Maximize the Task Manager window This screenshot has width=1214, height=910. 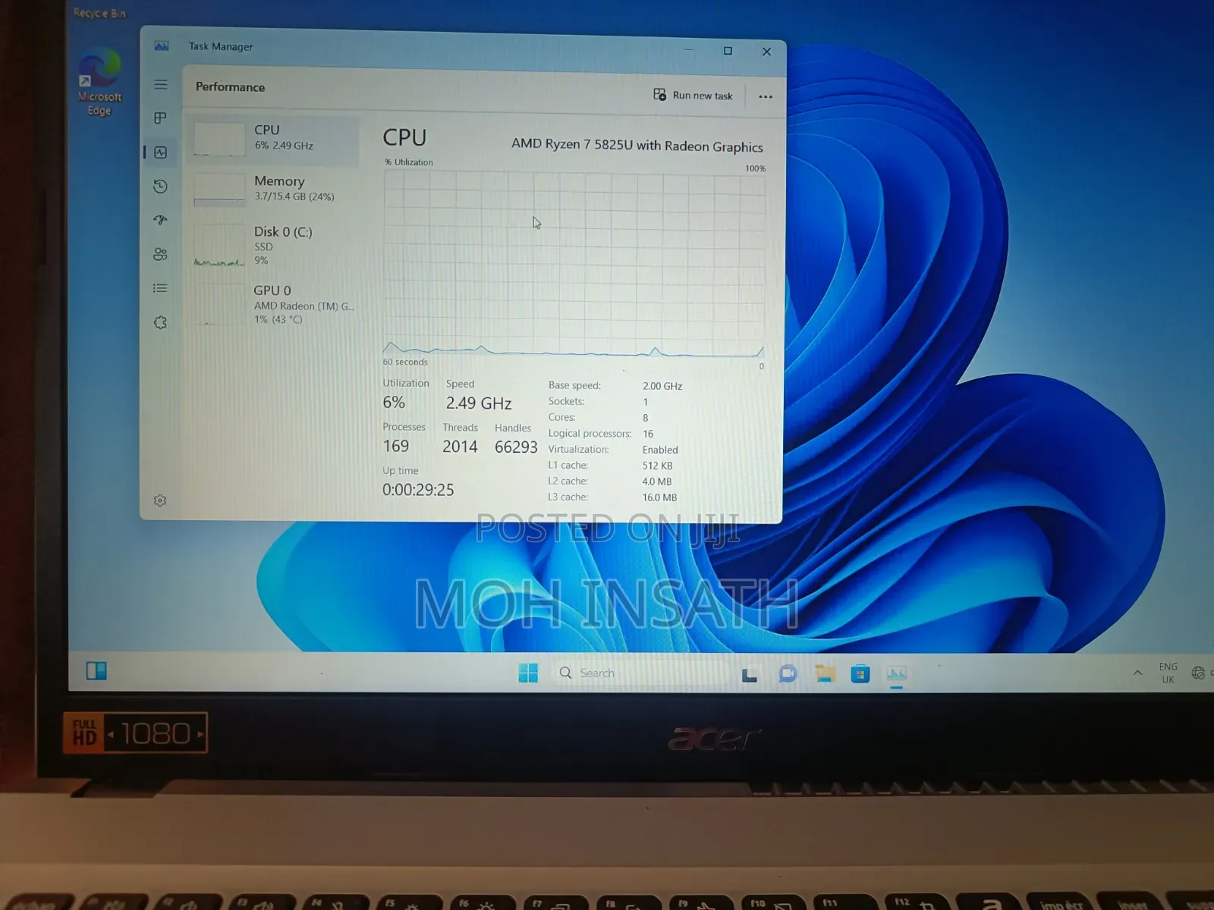(728, 51)
